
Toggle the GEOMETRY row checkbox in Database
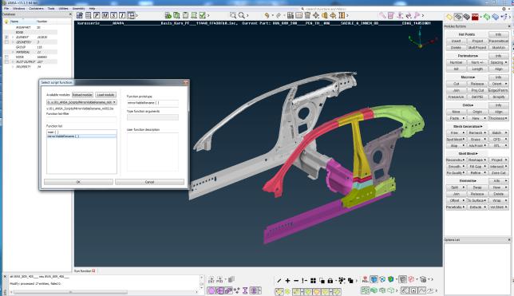6,42
